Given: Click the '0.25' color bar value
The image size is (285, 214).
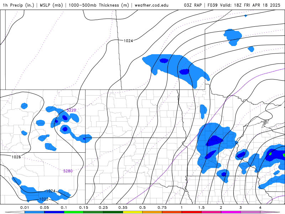Looking at the screenshot, I should (x=103, y=208).
